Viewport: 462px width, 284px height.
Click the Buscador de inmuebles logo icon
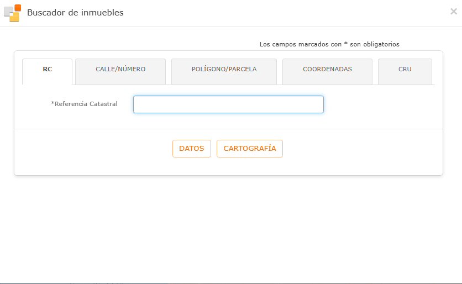click(x=12, y=13)
